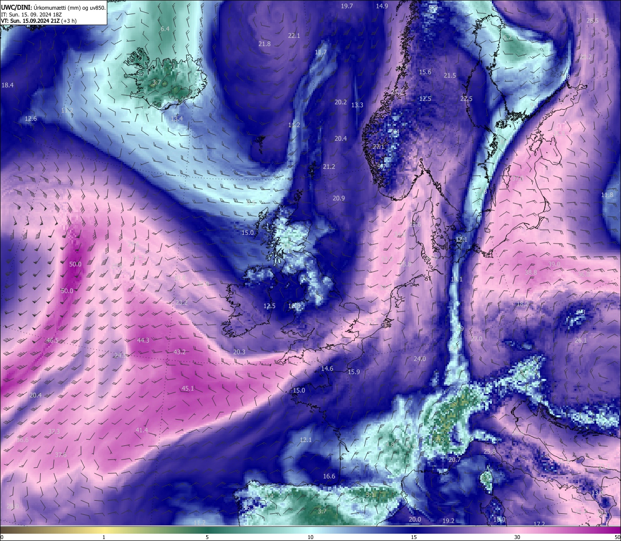Click the 17.2 value at the bottom
Screen dimensions: 621x541
[x=539, y=524]
